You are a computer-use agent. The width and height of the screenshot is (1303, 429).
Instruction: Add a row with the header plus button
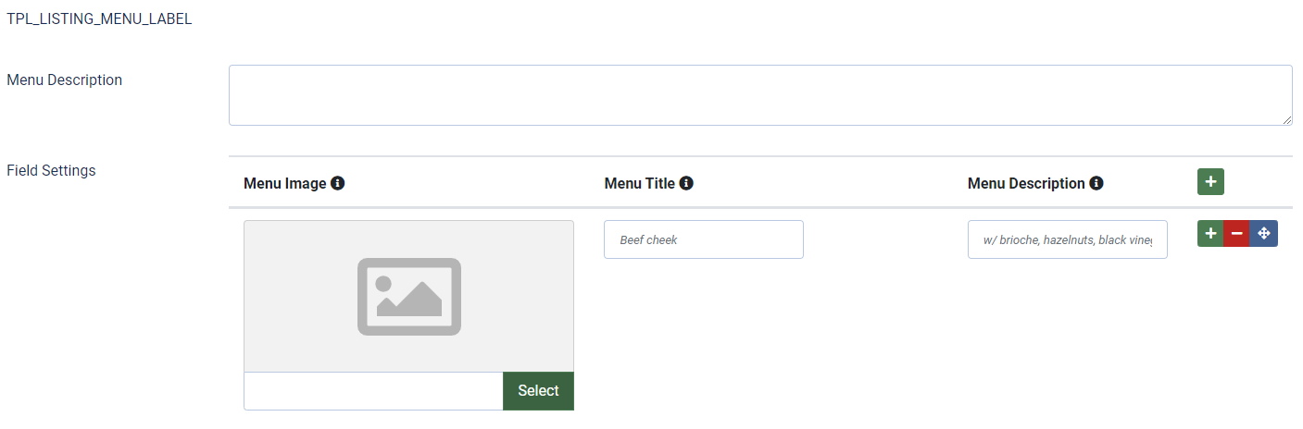(1210, 182)
